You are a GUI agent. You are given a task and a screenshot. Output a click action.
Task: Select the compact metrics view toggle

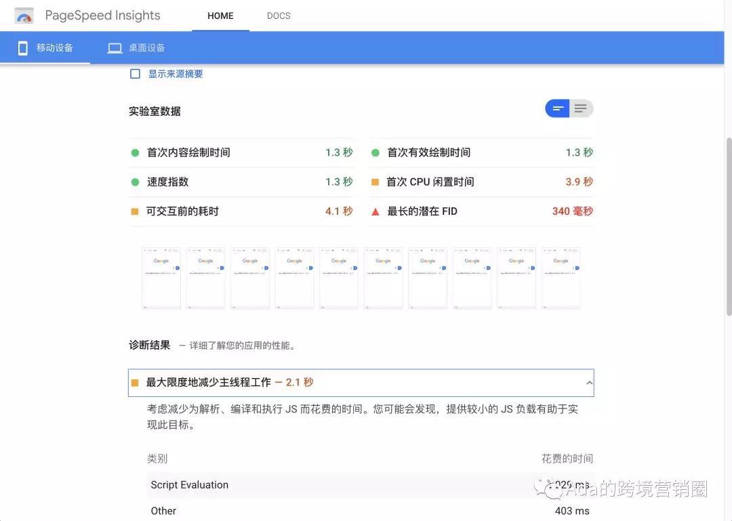[x=556, y=108]
